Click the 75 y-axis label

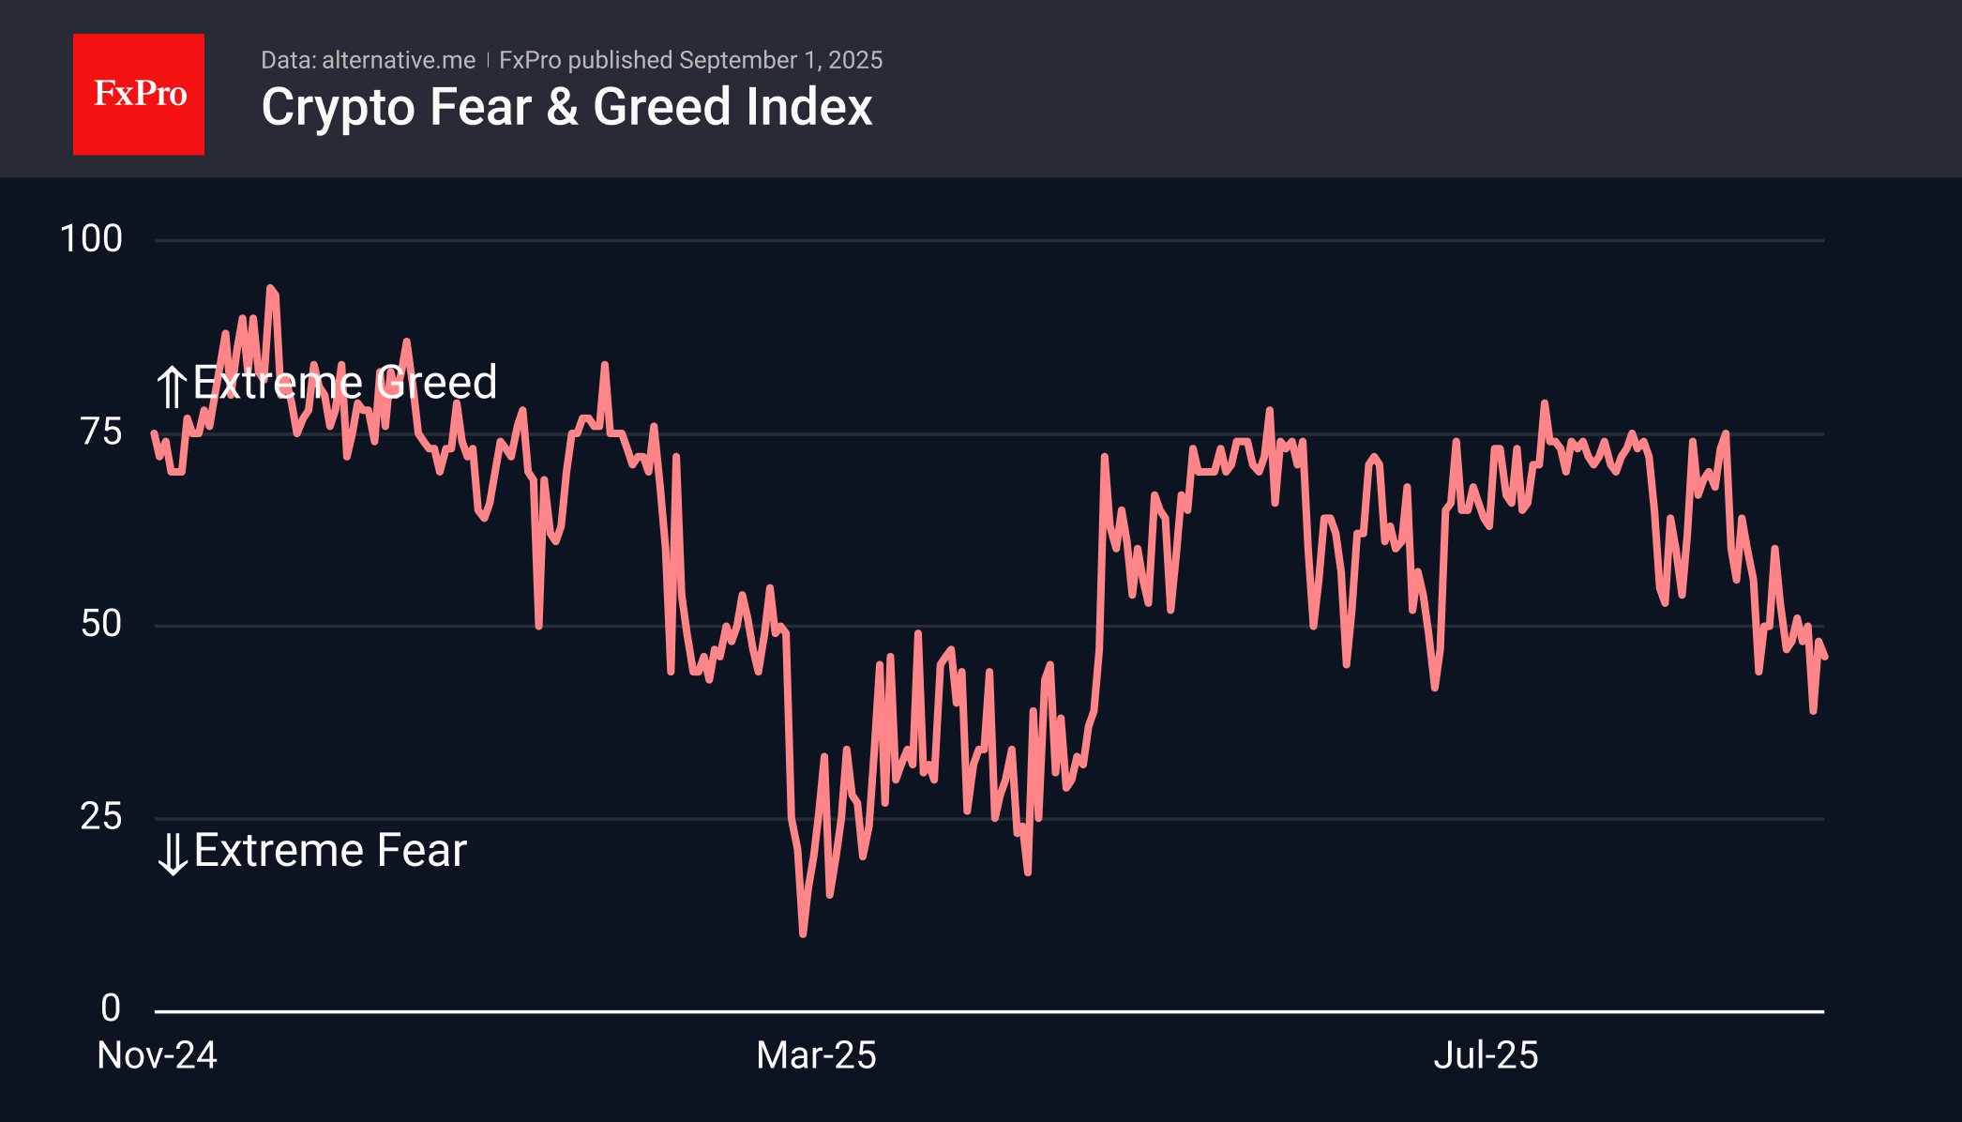(x=101, y=432)
